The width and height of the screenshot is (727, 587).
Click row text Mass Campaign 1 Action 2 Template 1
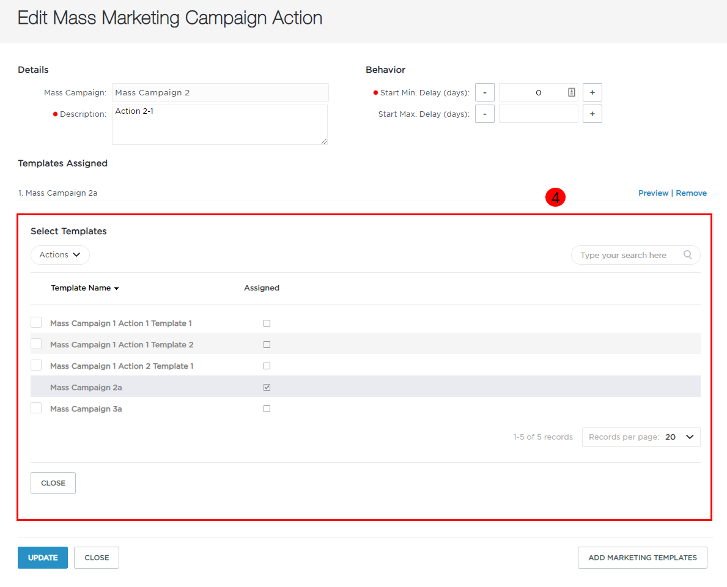(x=122, y=366)
